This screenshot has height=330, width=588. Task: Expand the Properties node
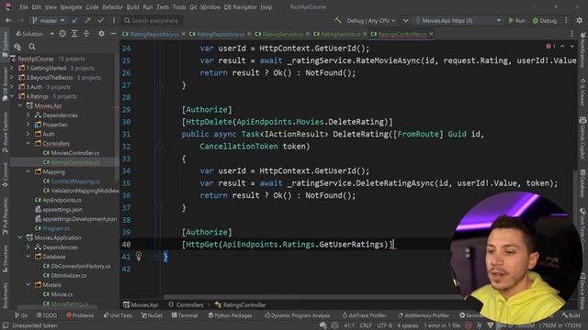pos(28,125)
